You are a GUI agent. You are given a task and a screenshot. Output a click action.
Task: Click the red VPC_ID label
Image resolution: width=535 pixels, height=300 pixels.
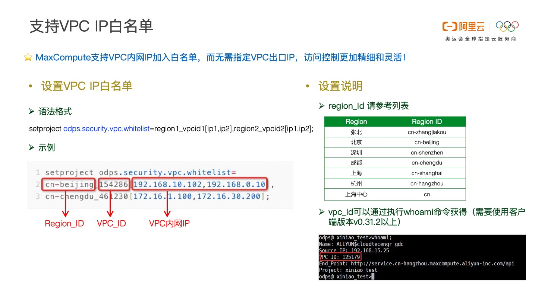click(111, 224)
